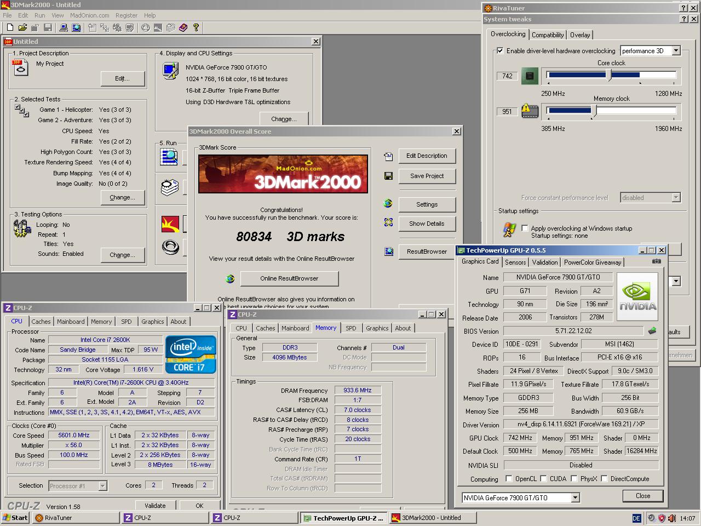
Task: Open the Validation tab in GPU-Z
Action: 545,262
